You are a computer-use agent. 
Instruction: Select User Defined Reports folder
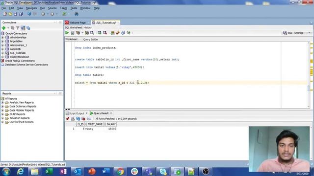pyautogui.click(x=22, y=122)
